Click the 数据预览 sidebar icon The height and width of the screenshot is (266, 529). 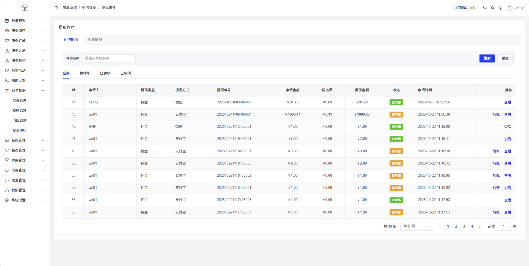tap(7, 21)
